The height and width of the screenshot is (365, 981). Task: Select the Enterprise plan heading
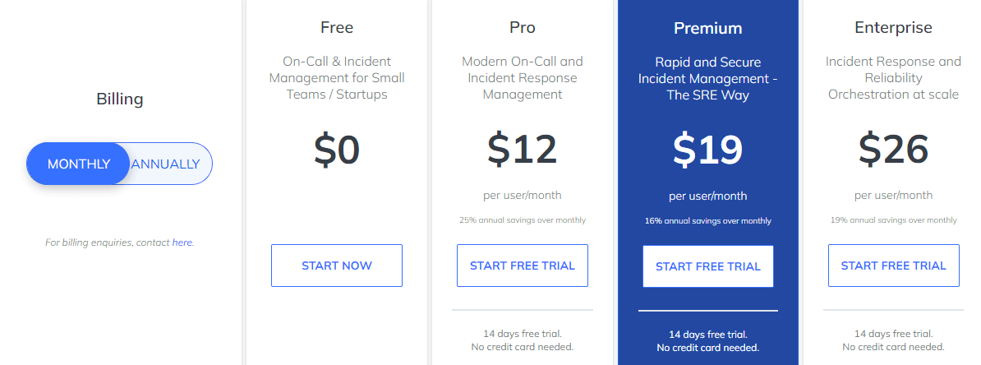point(893,28)
